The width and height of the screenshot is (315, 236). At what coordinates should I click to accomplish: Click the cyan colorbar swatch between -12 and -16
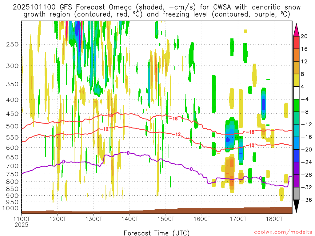pos(296,131)
